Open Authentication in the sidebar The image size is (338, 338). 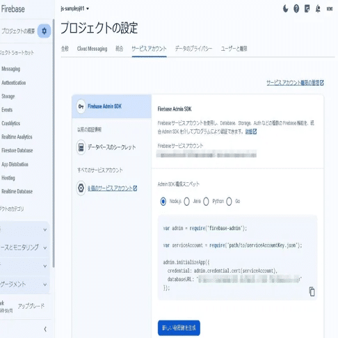click(14, 83)
